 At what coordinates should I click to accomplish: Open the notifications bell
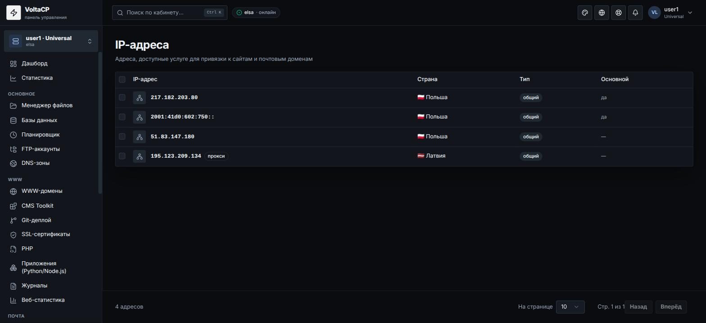coord(635,13)
